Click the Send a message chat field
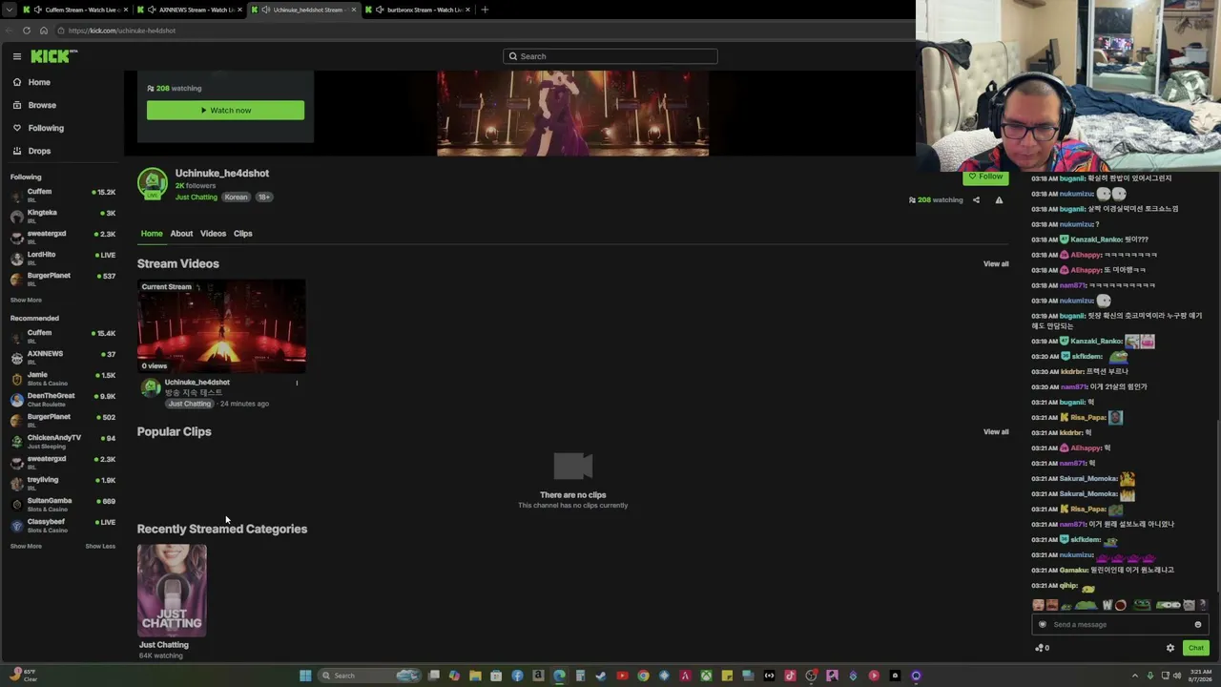Image resolution: width=1221 pixels, height=687 pixels. (x=1120, y=624)
